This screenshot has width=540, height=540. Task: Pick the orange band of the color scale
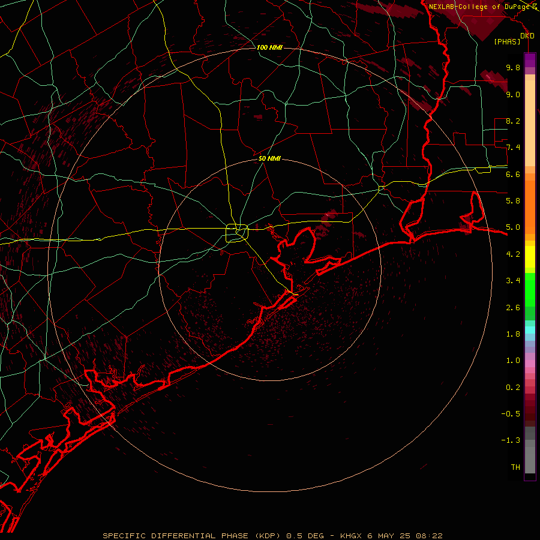click(530, 208)
